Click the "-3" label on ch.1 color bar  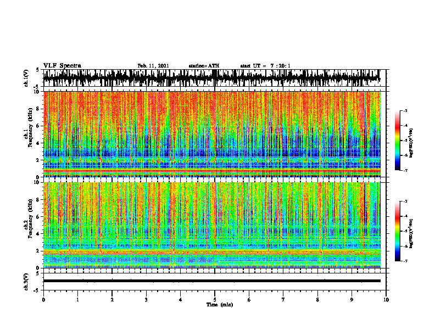click(405, 111)
